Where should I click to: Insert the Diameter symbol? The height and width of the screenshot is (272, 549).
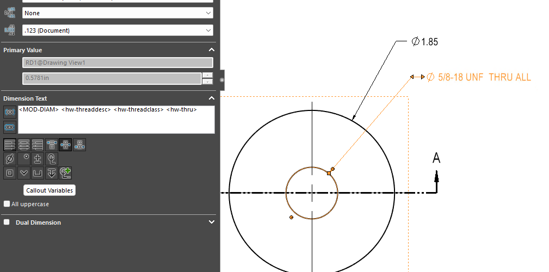tap(9, 159)
